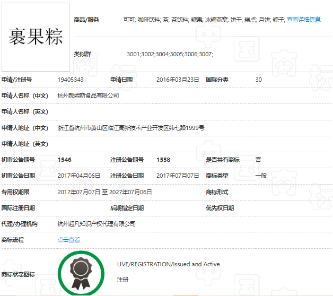This screenshot has height=296, width=333.
Task: Select registration announcement date 2017年07月07日
Action: coord(178,176)
